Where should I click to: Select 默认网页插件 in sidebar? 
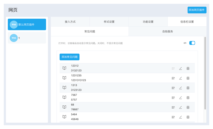(27, 24)
